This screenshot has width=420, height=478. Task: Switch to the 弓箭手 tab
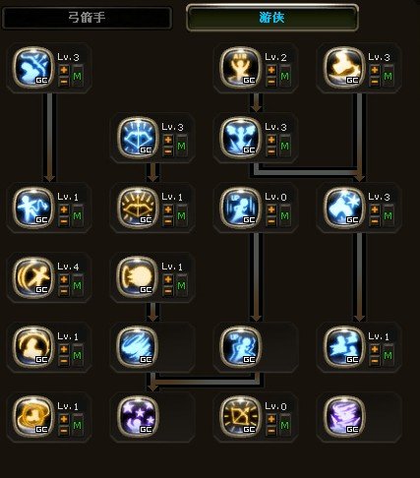click(87, 18)
